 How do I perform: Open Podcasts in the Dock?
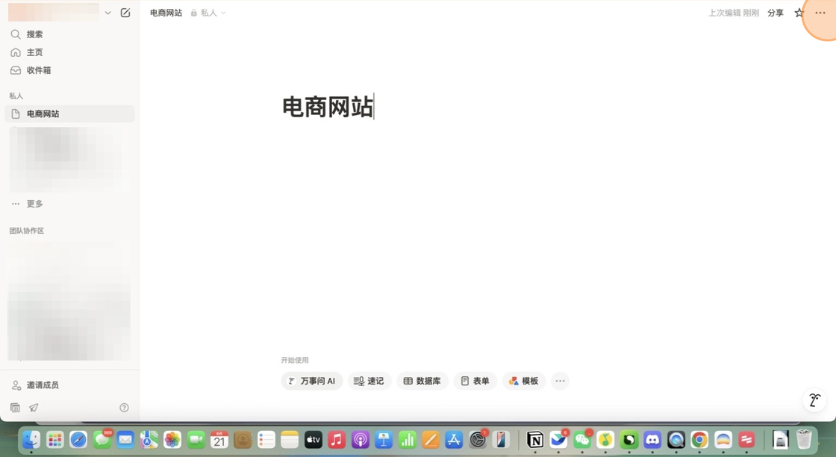[360, 439]
